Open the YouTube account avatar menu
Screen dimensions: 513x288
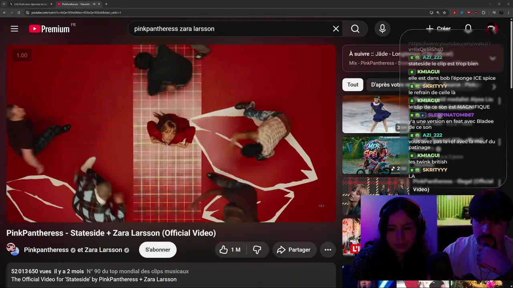click(491, 29)
